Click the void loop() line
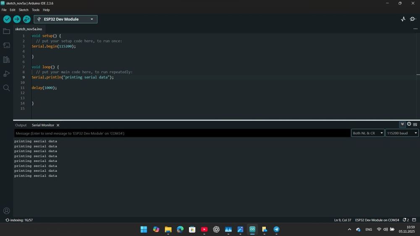The width and height of the screenshot is (420, 236). (x=45, y=67)
